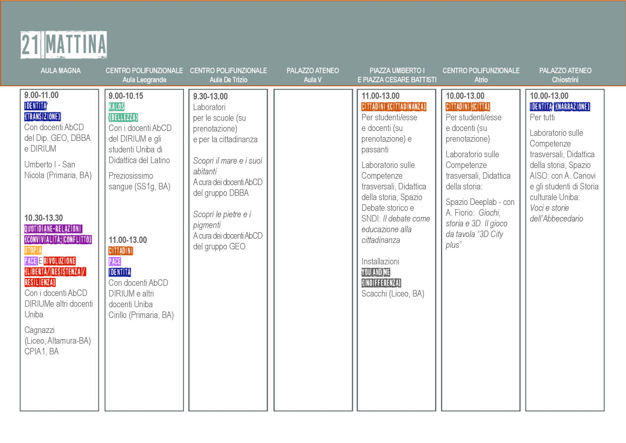The height and width of the screenshot is (443, 626).
Task: Click the 9.00-10.15 time slot
Action: (126, 96)
